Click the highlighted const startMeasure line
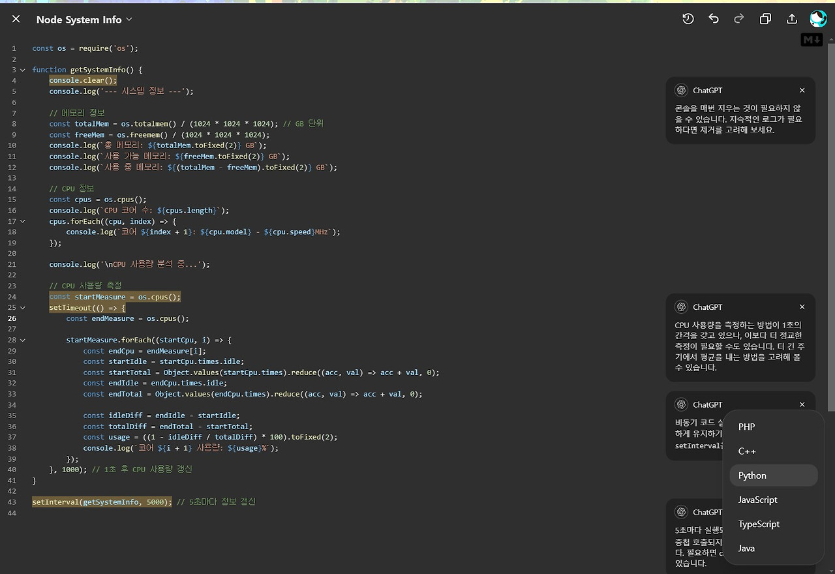This screenshot has height=574, width=835. 115,297
